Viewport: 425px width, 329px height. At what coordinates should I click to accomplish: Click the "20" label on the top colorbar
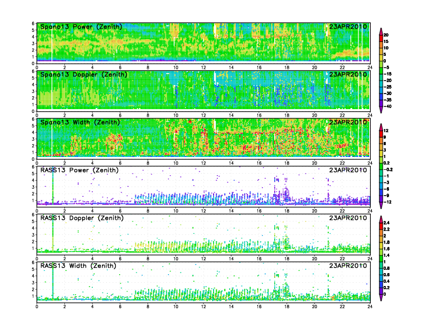386,35
